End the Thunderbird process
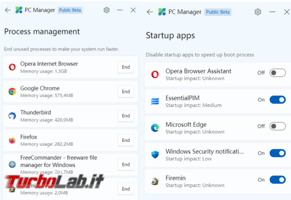Viewport: 291px width, 200px height. [126, 116]
